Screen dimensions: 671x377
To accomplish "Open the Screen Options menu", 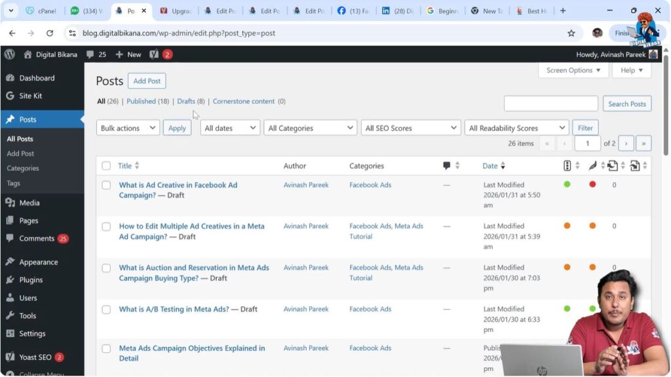I will point(573,70).
